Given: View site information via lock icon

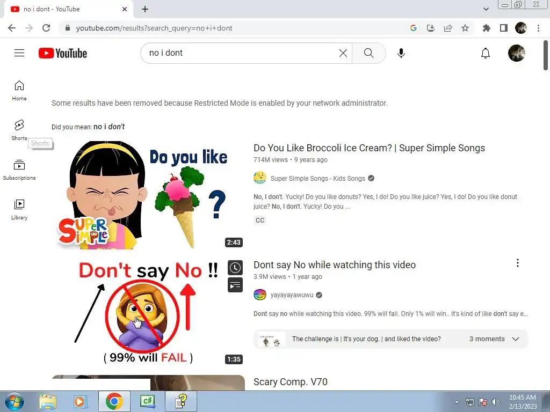Looking at the screenshot, I should coord(68,28).
